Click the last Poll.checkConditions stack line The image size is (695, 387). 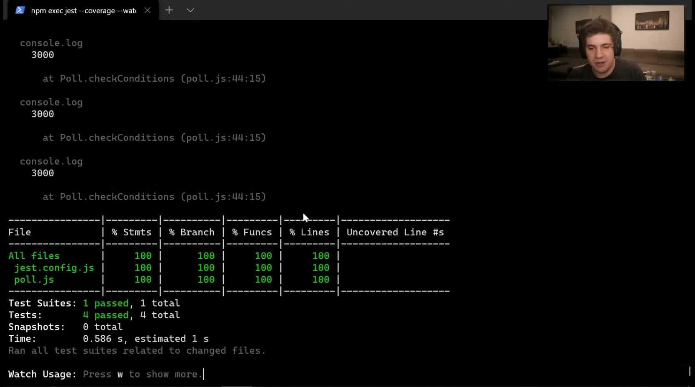154,197
